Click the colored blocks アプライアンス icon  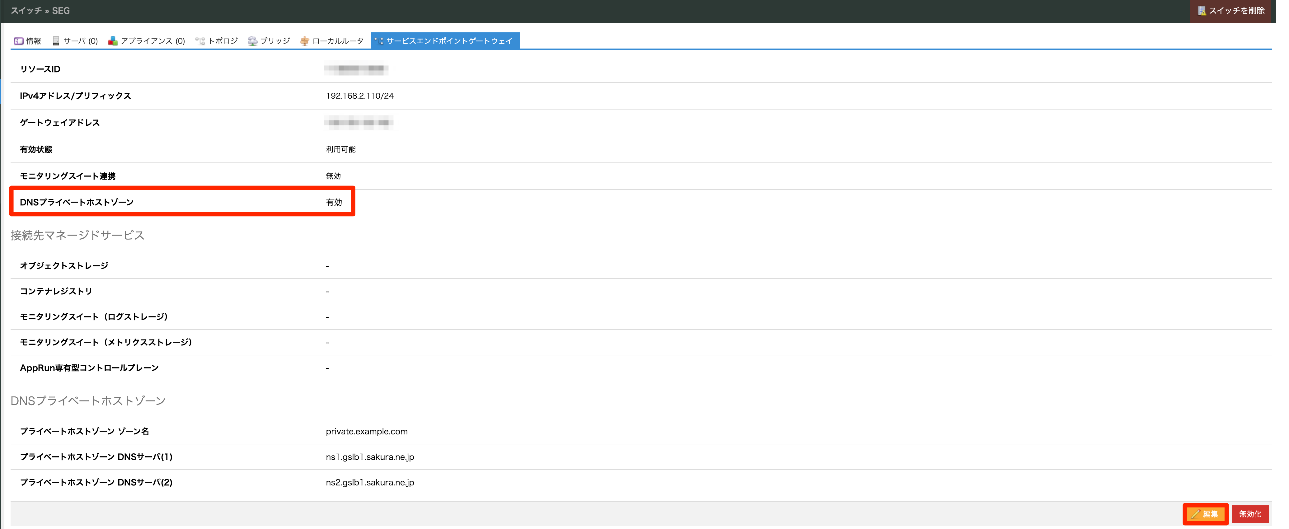point(113,41)
